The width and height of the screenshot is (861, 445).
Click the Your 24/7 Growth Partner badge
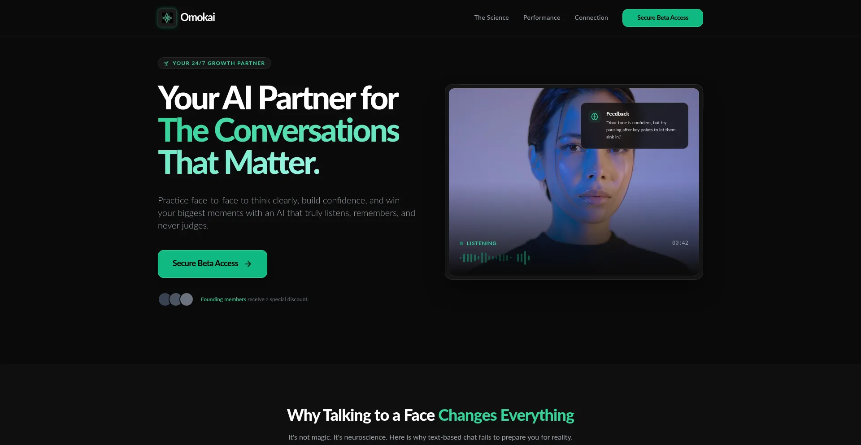214,63
